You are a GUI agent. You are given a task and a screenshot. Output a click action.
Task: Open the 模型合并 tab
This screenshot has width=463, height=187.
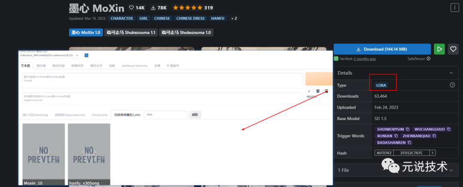coord(96,66)
